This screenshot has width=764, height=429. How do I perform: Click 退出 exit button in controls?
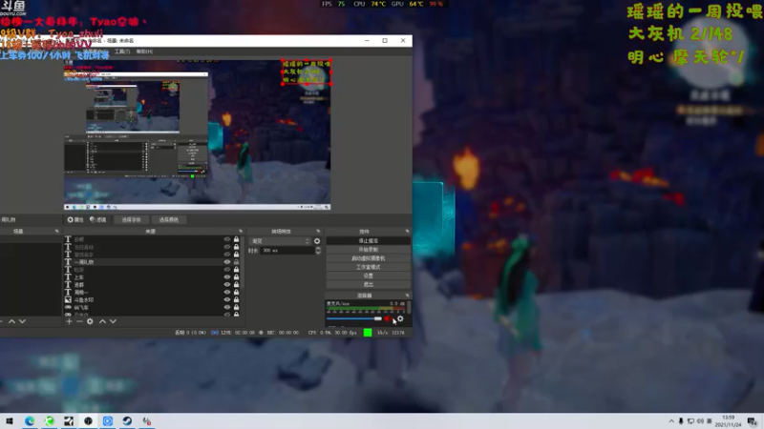[369, 284]
